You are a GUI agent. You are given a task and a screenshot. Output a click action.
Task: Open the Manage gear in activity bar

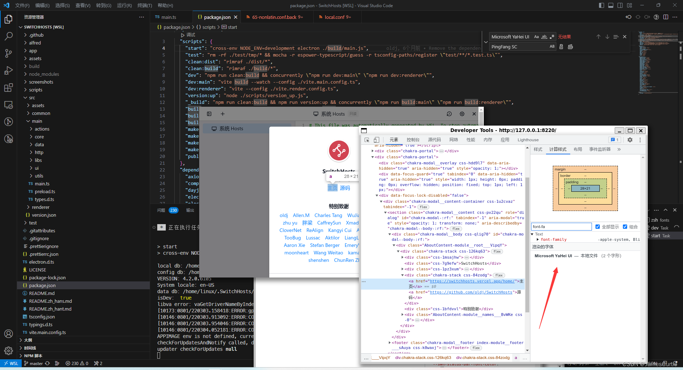click(9, 351)
